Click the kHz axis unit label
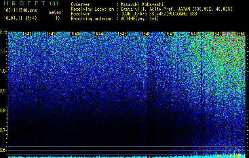The width and height of the screenshot is (249, 158). (x=4, y=32)
